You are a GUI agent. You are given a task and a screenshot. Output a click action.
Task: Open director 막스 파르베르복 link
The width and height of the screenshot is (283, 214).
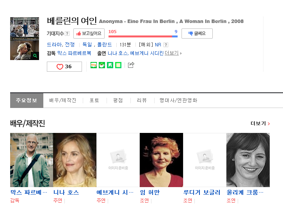[x=74, y=53]
